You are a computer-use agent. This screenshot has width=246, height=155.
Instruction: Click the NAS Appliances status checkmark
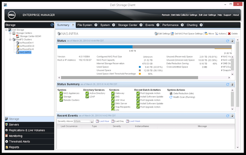coord(61,93)
